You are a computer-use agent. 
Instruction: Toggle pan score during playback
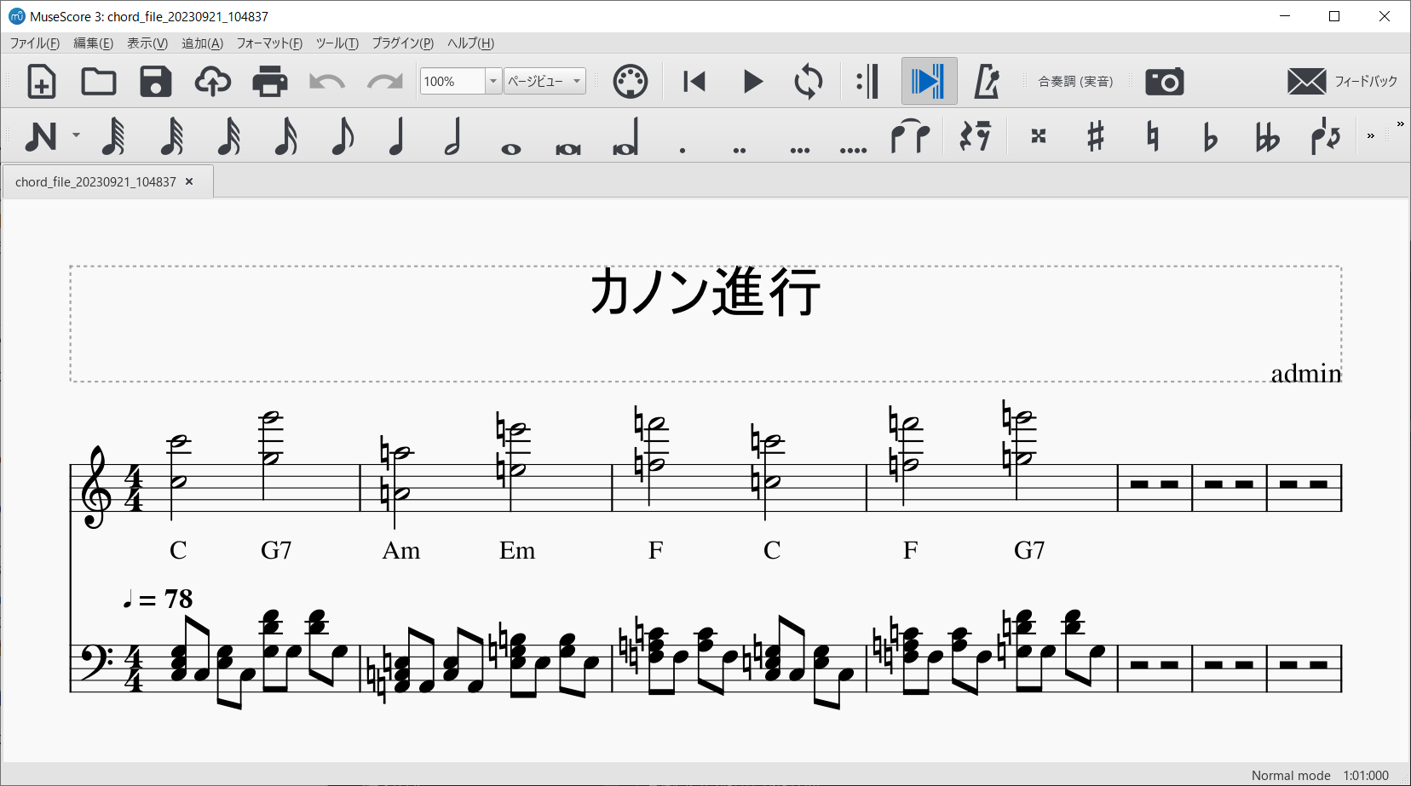click(x=929, y=82)
